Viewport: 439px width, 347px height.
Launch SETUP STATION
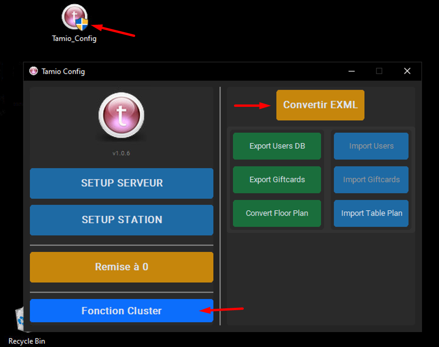tap(122, 220)
